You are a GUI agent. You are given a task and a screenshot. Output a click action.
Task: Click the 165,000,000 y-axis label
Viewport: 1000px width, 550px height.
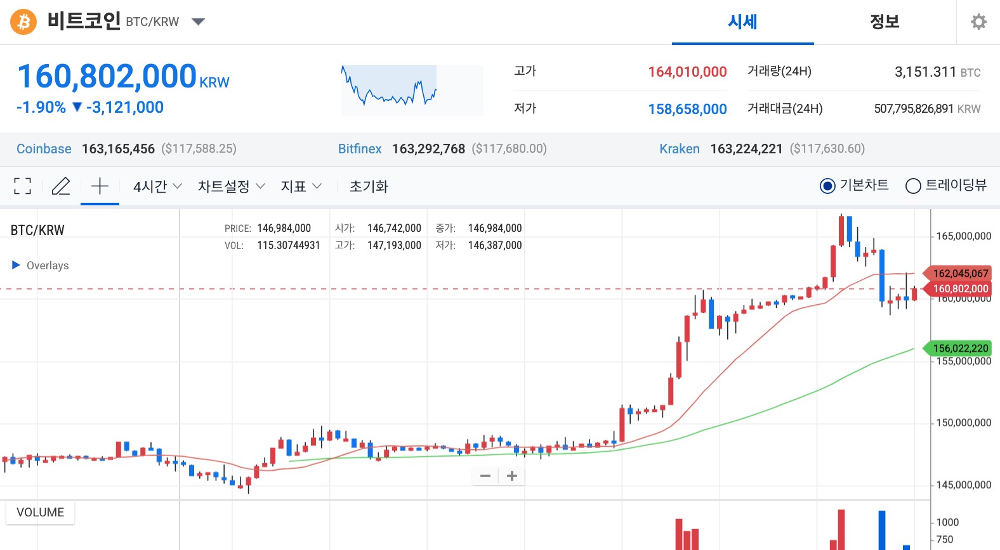[x=963, y=236]
